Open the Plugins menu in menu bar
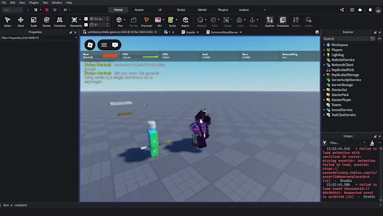Screen dimensions: 383x216 click(34, 3)
